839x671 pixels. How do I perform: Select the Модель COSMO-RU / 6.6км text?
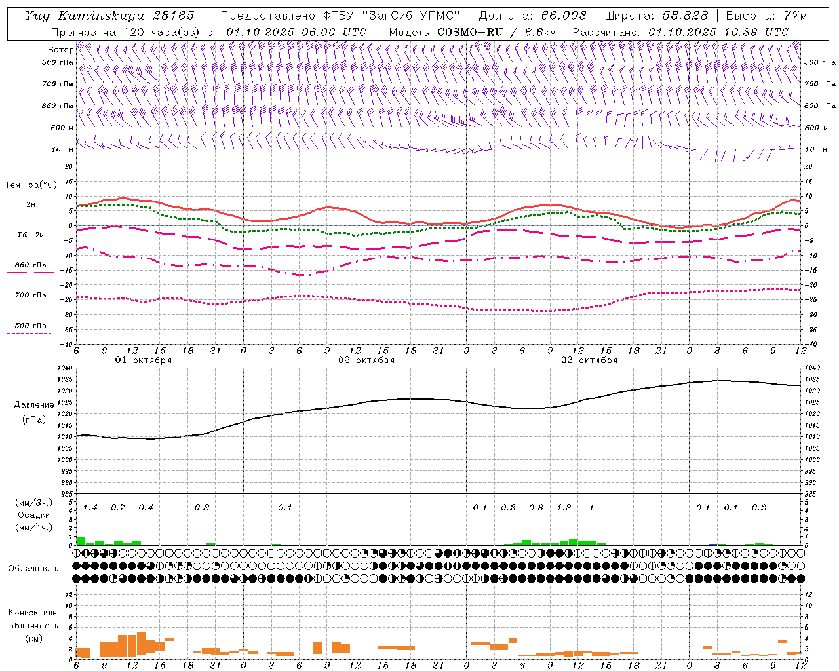(473, 32)
